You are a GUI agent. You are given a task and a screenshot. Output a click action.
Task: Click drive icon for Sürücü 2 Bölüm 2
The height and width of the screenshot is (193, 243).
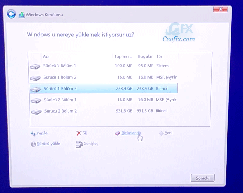[x=36, y=112]
